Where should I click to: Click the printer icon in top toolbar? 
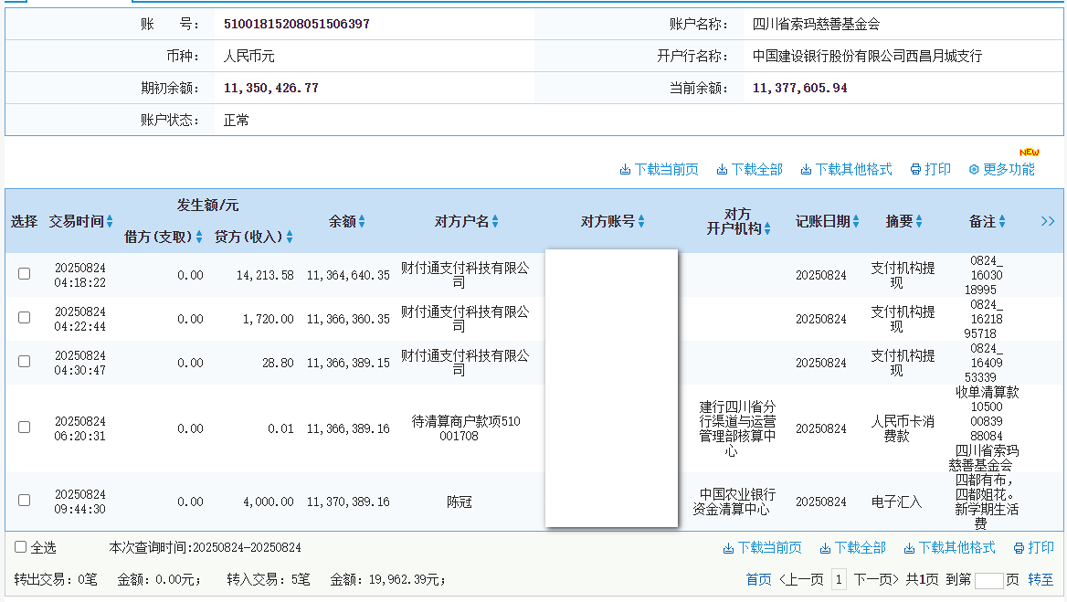(915, 170)
